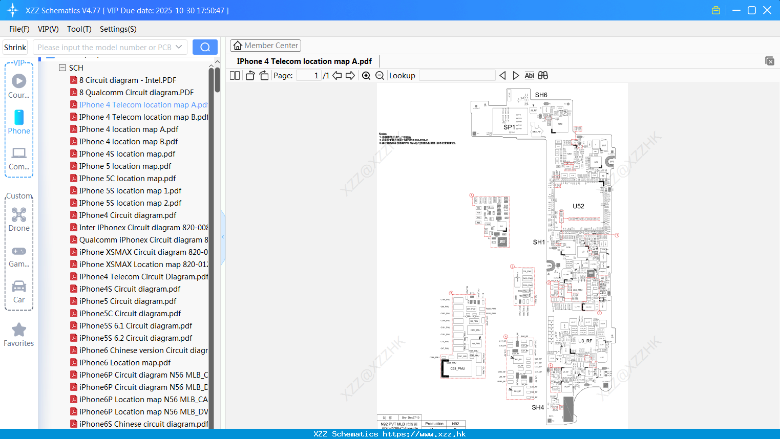The width and height of the screenshot is (780, 439).
Task: Open iPhone5S 6.1 Circuit diagram.pdf
Action: coord(136,326)
